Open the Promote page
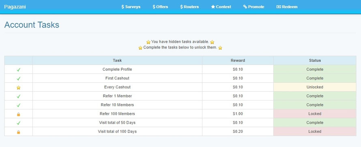The width and height of the screenshot is (361, 147). coord(254,7)
